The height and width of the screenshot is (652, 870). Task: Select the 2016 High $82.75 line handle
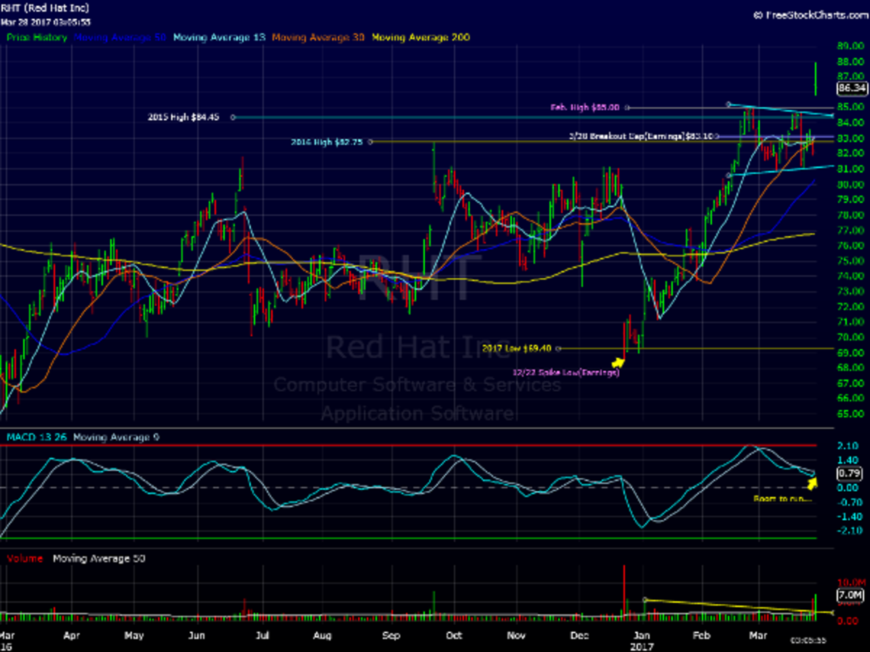(370, 142)
